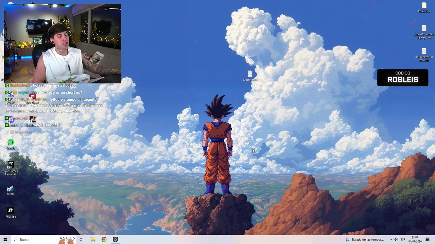The height and width of the screenshot is (244, 435).
Task: Open the Spotify desktop shortcut
Action: (11, 144)
